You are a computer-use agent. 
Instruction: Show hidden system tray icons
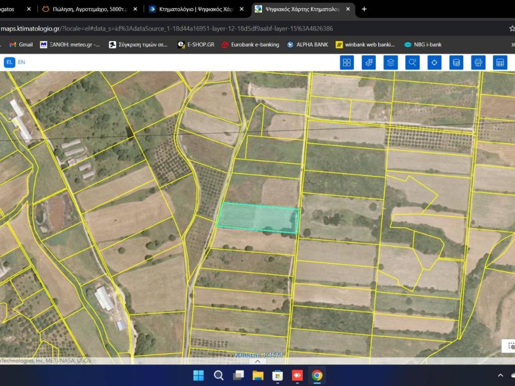(500, 375)
